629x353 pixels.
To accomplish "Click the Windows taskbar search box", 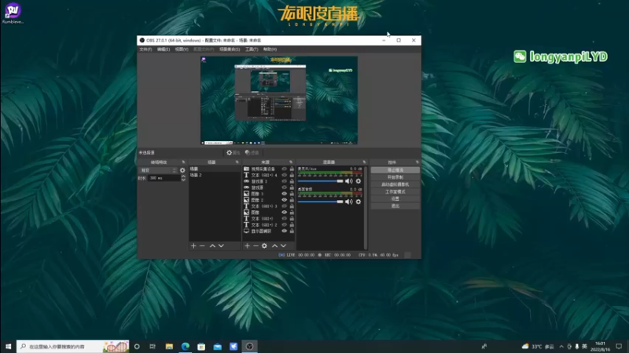I will 73,347.
